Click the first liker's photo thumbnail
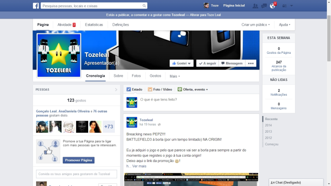Viewport: 331px width, 186px height. coord(42,126)
